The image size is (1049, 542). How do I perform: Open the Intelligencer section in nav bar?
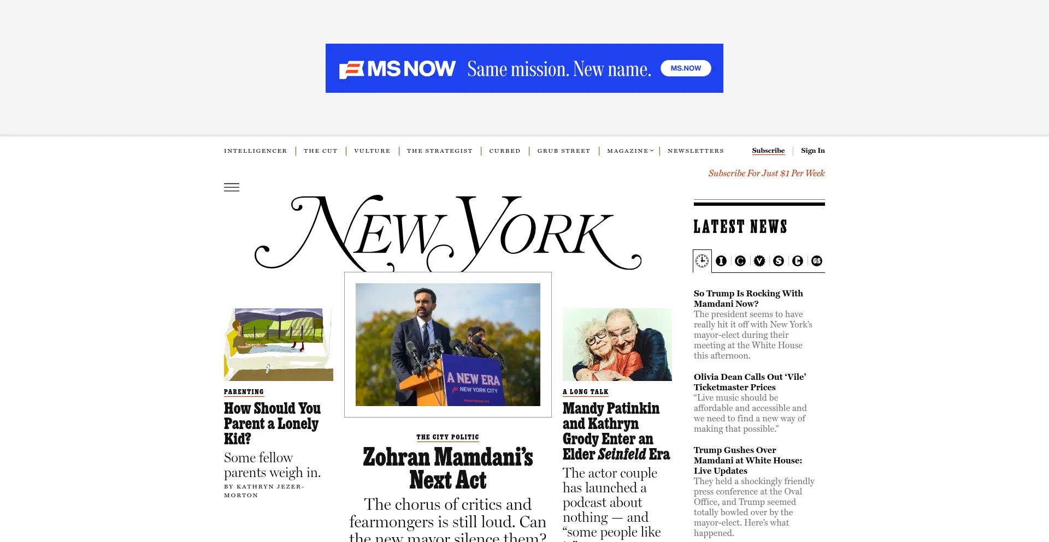(255, 151)
